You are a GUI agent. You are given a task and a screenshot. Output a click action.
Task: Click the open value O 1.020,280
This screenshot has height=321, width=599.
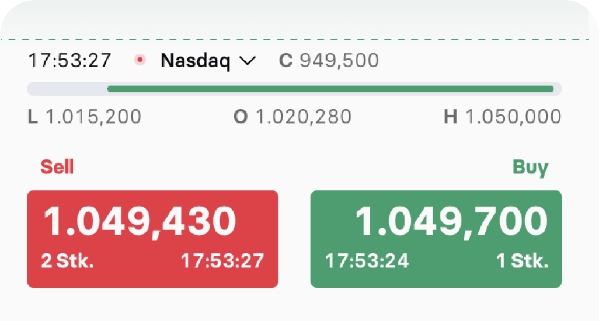[x=292, y=117]
